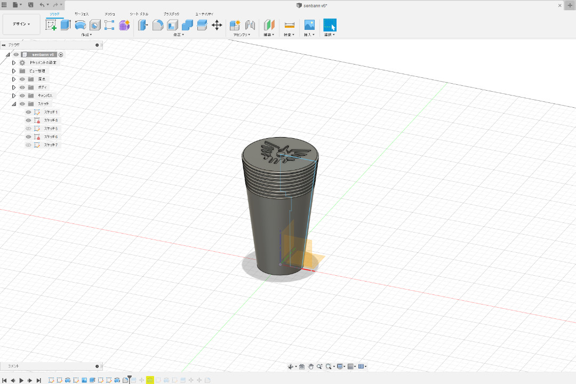
Task: Hide スケッチ1 using its eye icon
Action: click(x=29, y=112)
